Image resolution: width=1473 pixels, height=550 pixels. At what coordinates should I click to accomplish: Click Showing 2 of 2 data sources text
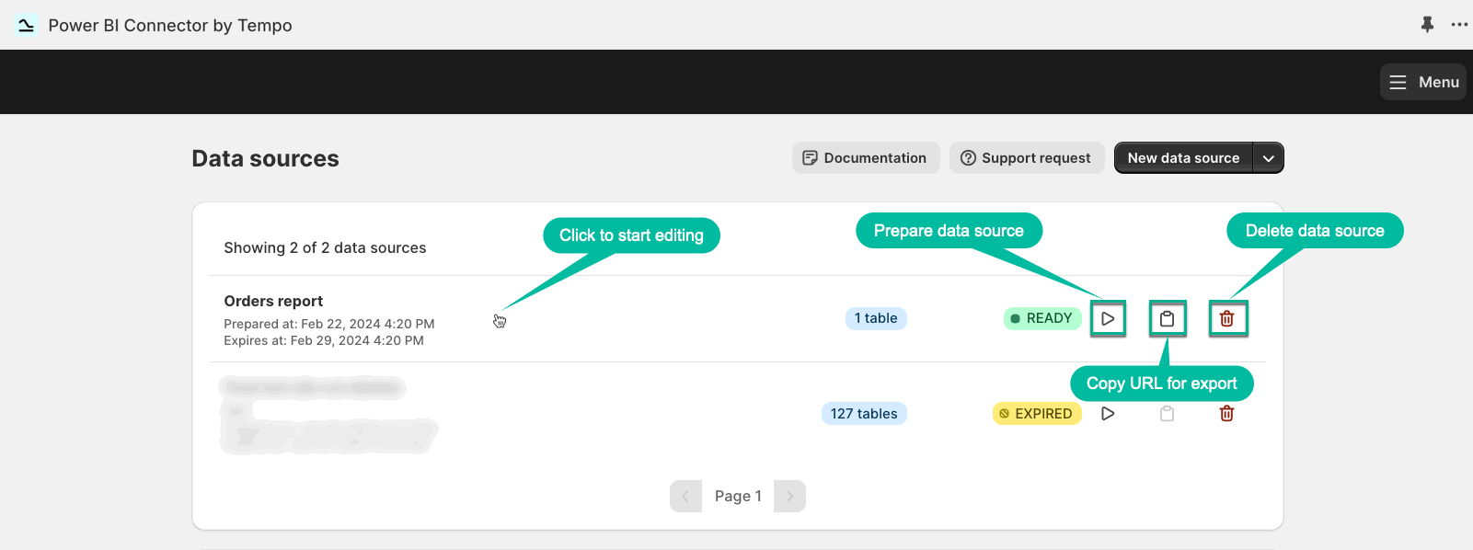[x=325, y=248]
